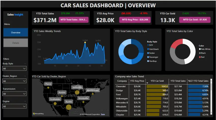Image resolution: width=216 pixels, height=120 pixels.
Task: Open the Transmission filter dropdown
Action: click(14, 94)
